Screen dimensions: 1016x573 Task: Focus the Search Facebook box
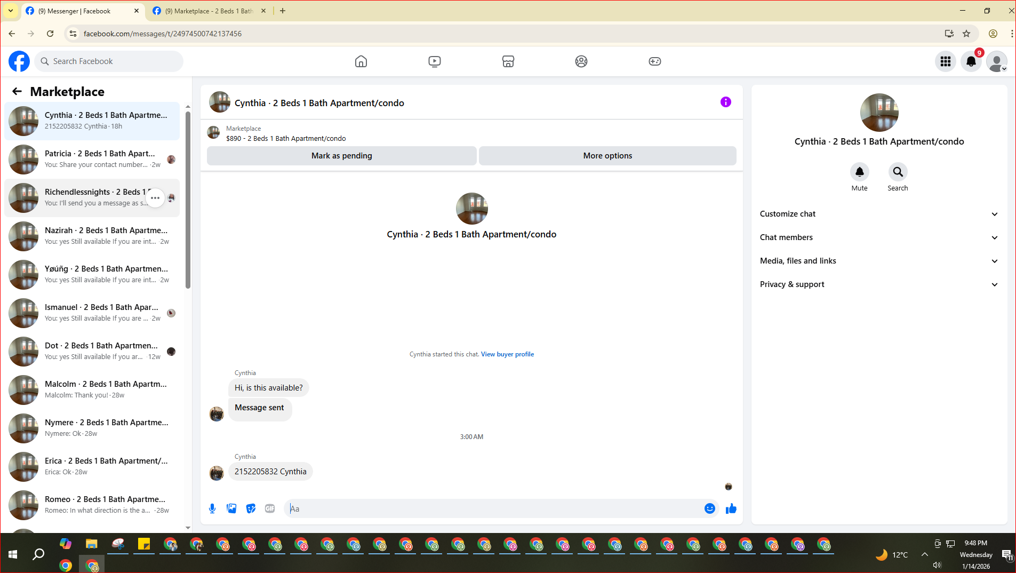(x=109, y=61)
